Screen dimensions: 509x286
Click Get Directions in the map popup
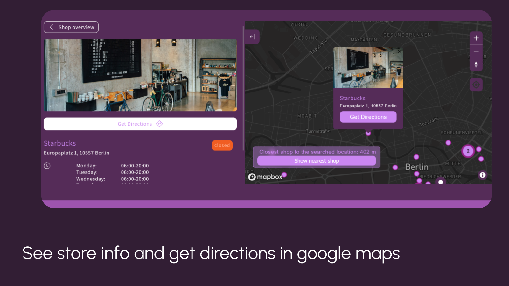368,117
